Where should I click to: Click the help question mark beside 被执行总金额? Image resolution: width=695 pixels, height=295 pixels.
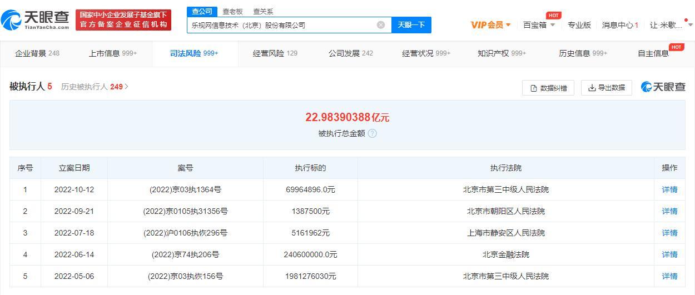373,133
